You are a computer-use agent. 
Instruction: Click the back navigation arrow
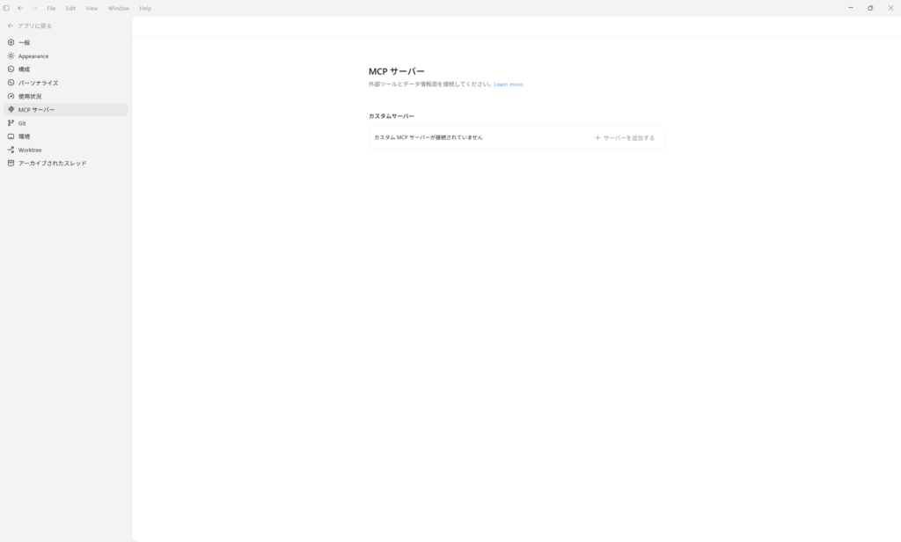(x=20, y=8)
